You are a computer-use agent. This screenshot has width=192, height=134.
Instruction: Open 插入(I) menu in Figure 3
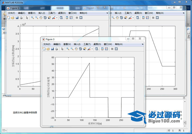click(x=77, y=44)
